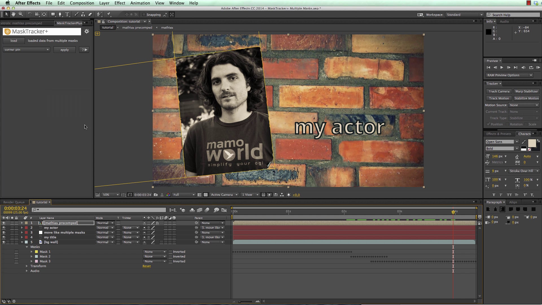
Task: Toggle visibility of bg wall layer
Action: (x=4, y=242)
